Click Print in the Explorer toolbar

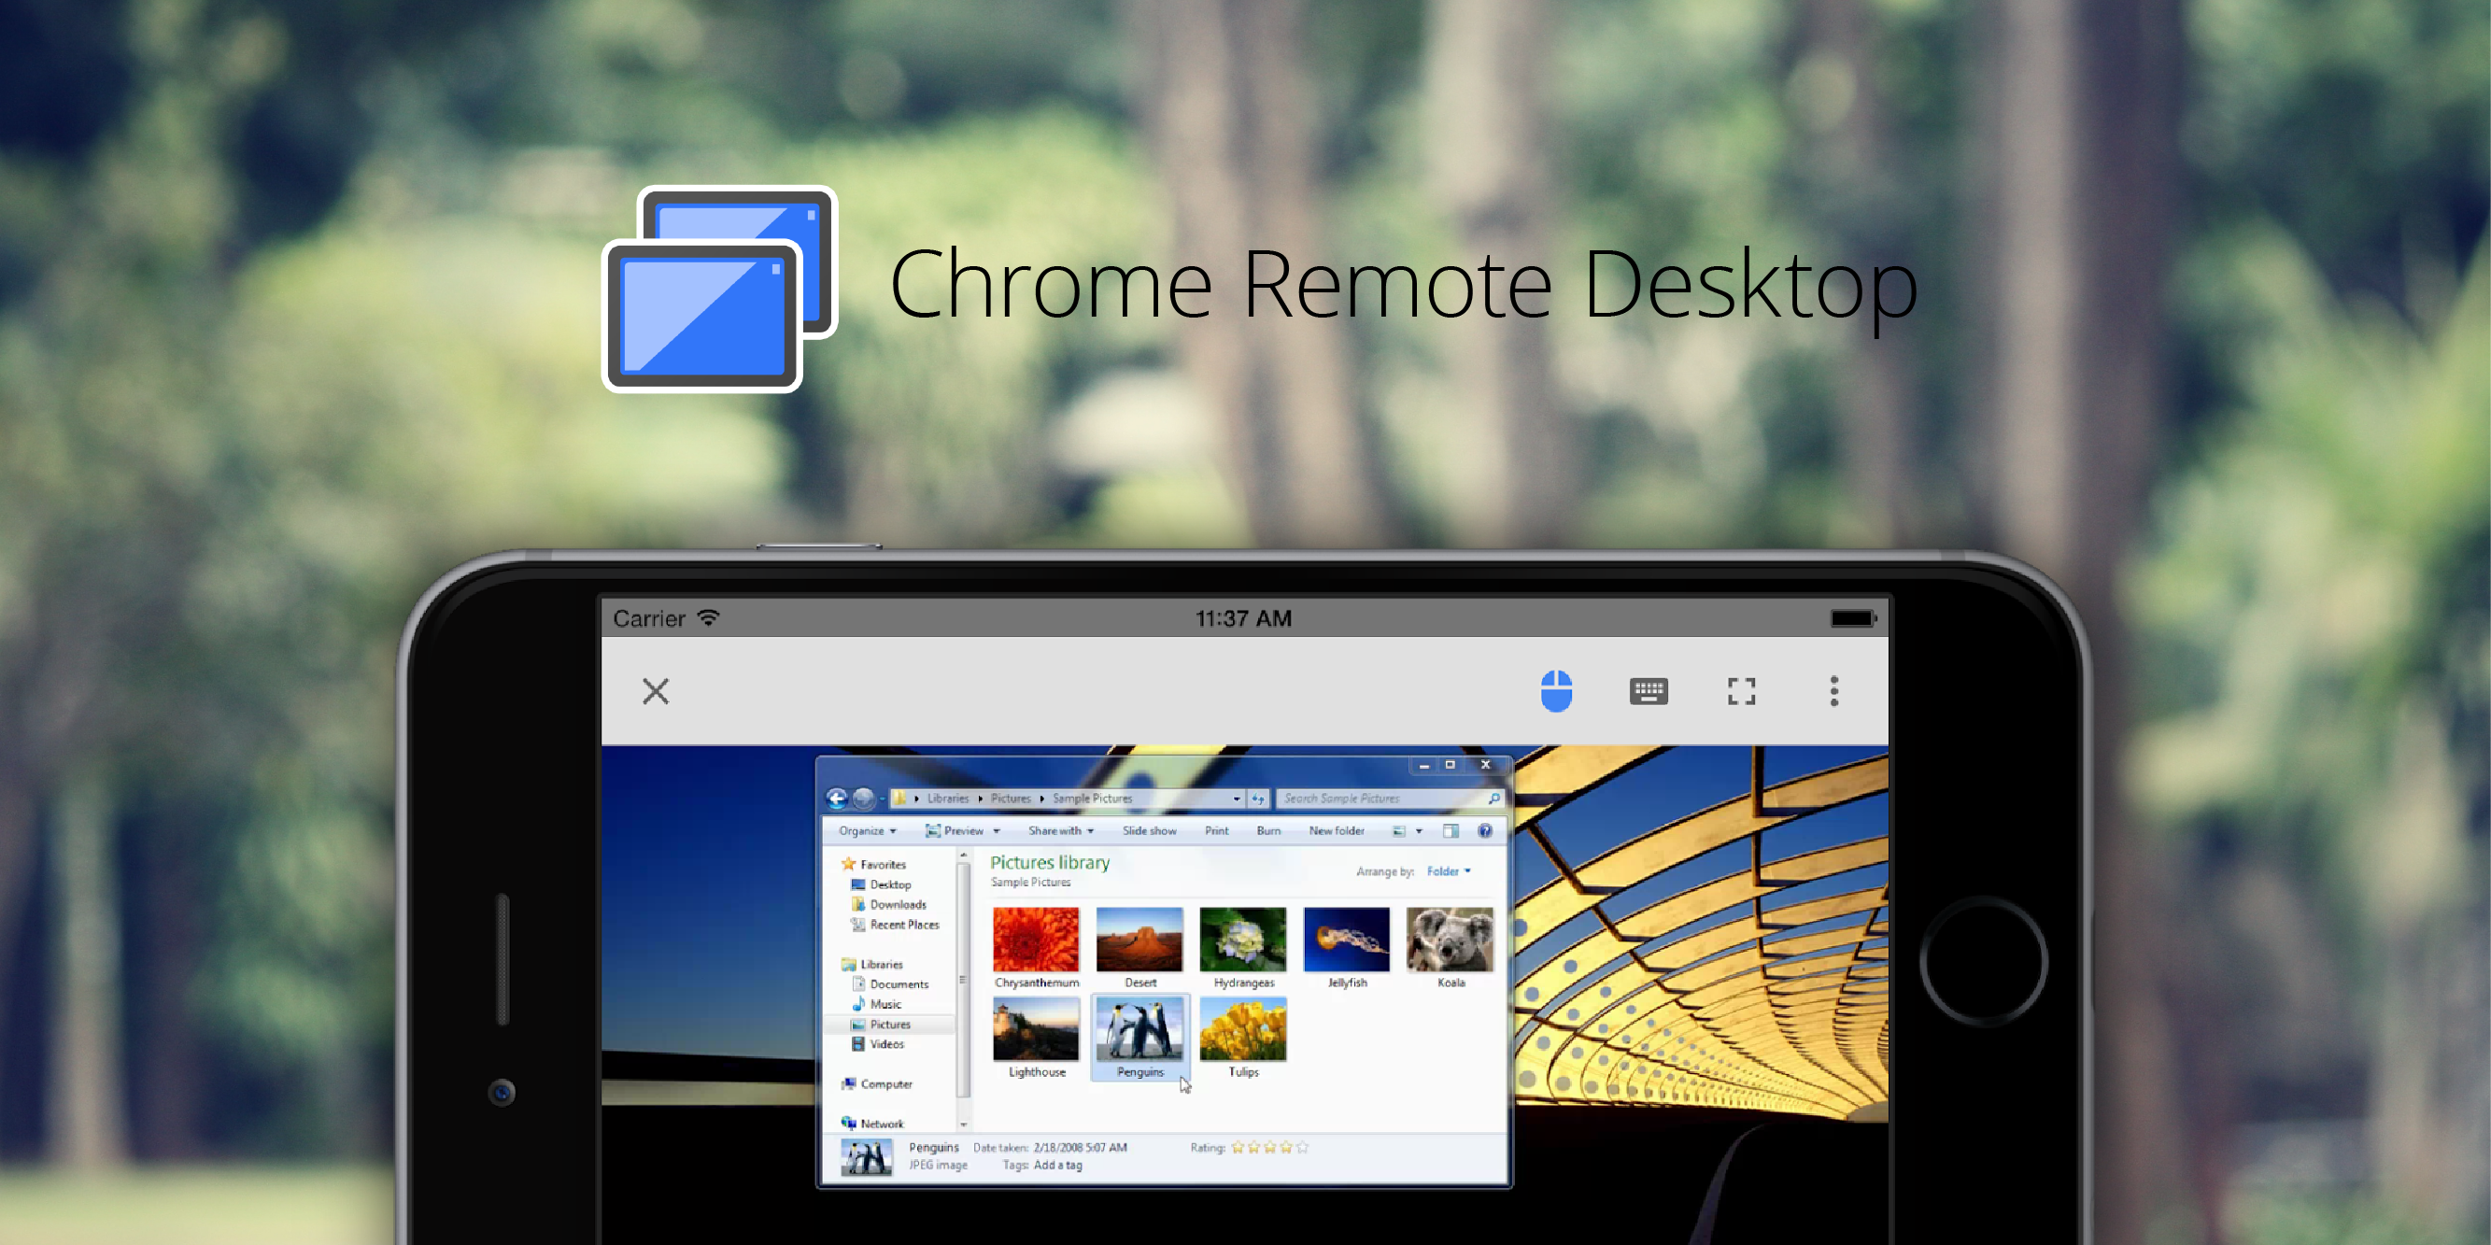(1216, 830)
